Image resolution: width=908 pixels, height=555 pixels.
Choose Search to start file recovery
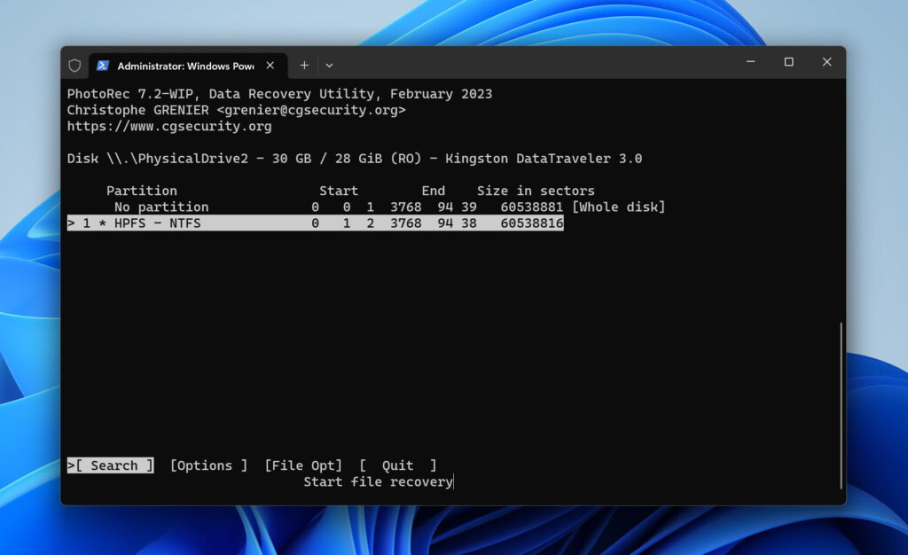[113, 465]
